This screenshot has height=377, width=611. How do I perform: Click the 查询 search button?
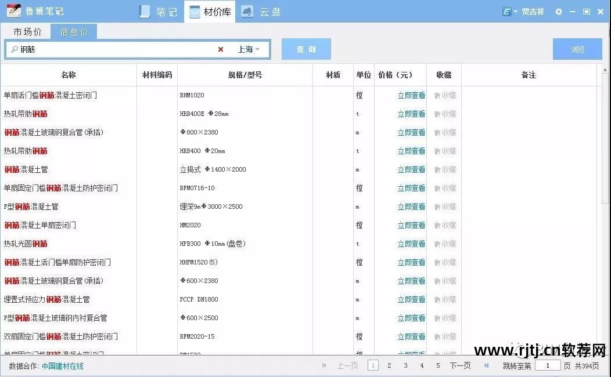306,50
